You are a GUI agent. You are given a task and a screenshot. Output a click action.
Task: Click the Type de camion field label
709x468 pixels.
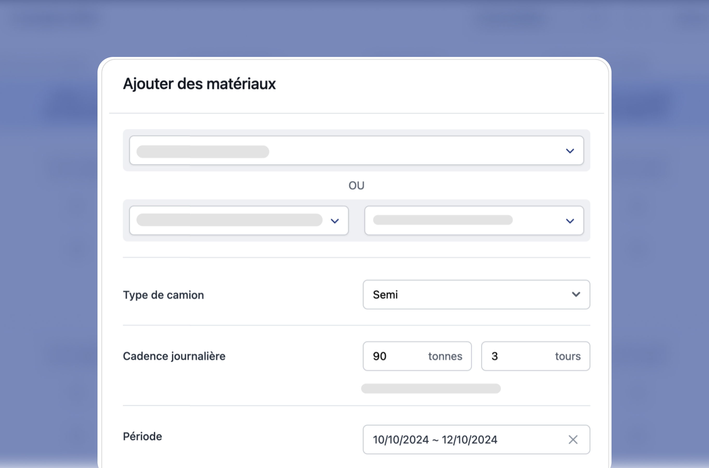(163, 295)
